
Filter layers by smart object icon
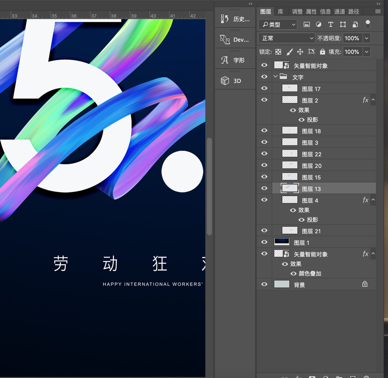355,24
